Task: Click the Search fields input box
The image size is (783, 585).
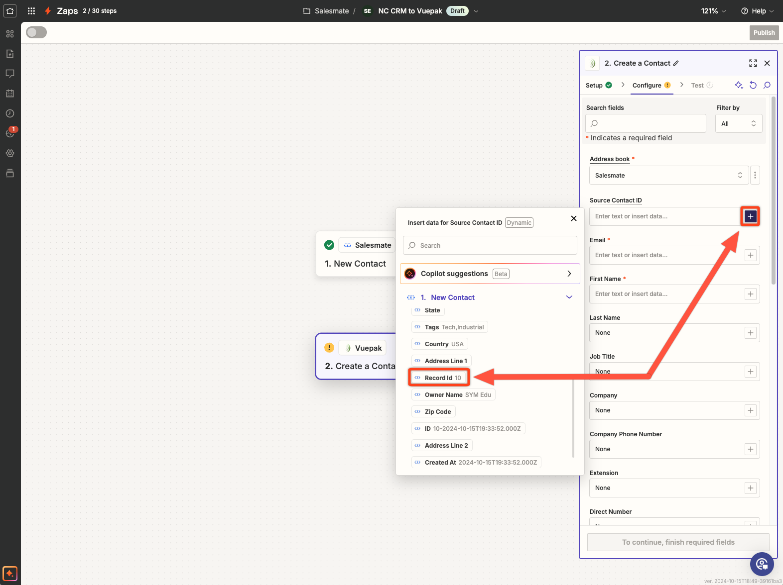Action: 646,123
